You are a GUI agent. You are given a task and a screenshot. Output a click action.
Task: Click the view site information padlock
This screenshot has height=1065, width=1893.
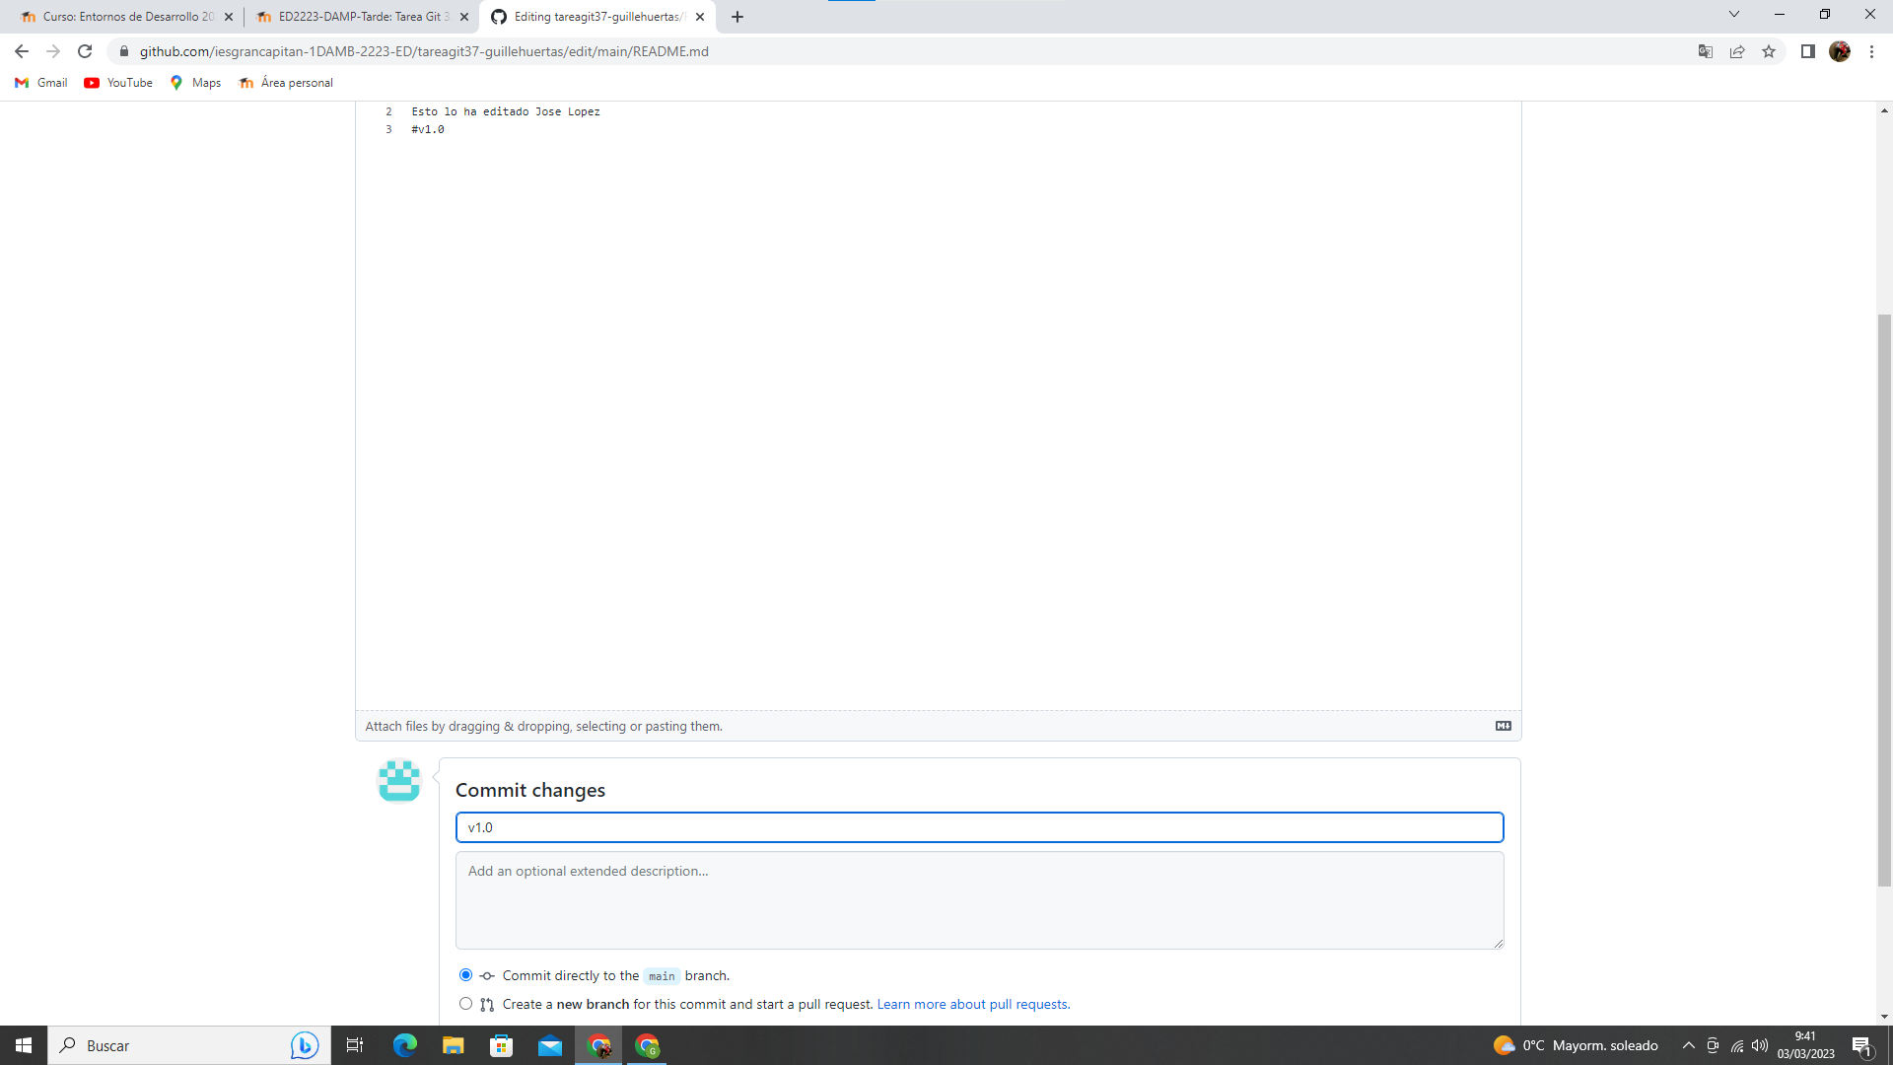(x=124, y=51)
